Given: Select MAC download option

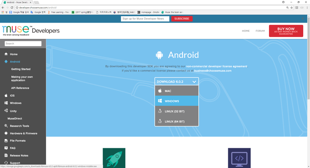Looking at the screenshot, I should (176, 91).
